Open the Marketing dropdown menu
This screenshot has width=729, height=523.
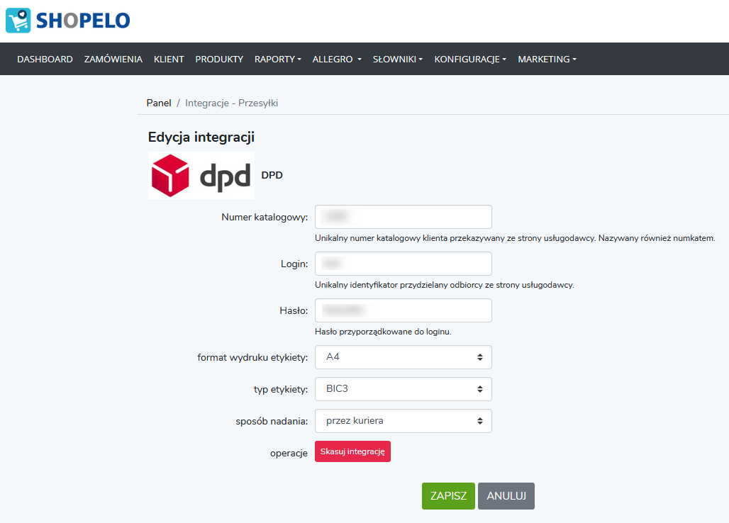(547, 60)
